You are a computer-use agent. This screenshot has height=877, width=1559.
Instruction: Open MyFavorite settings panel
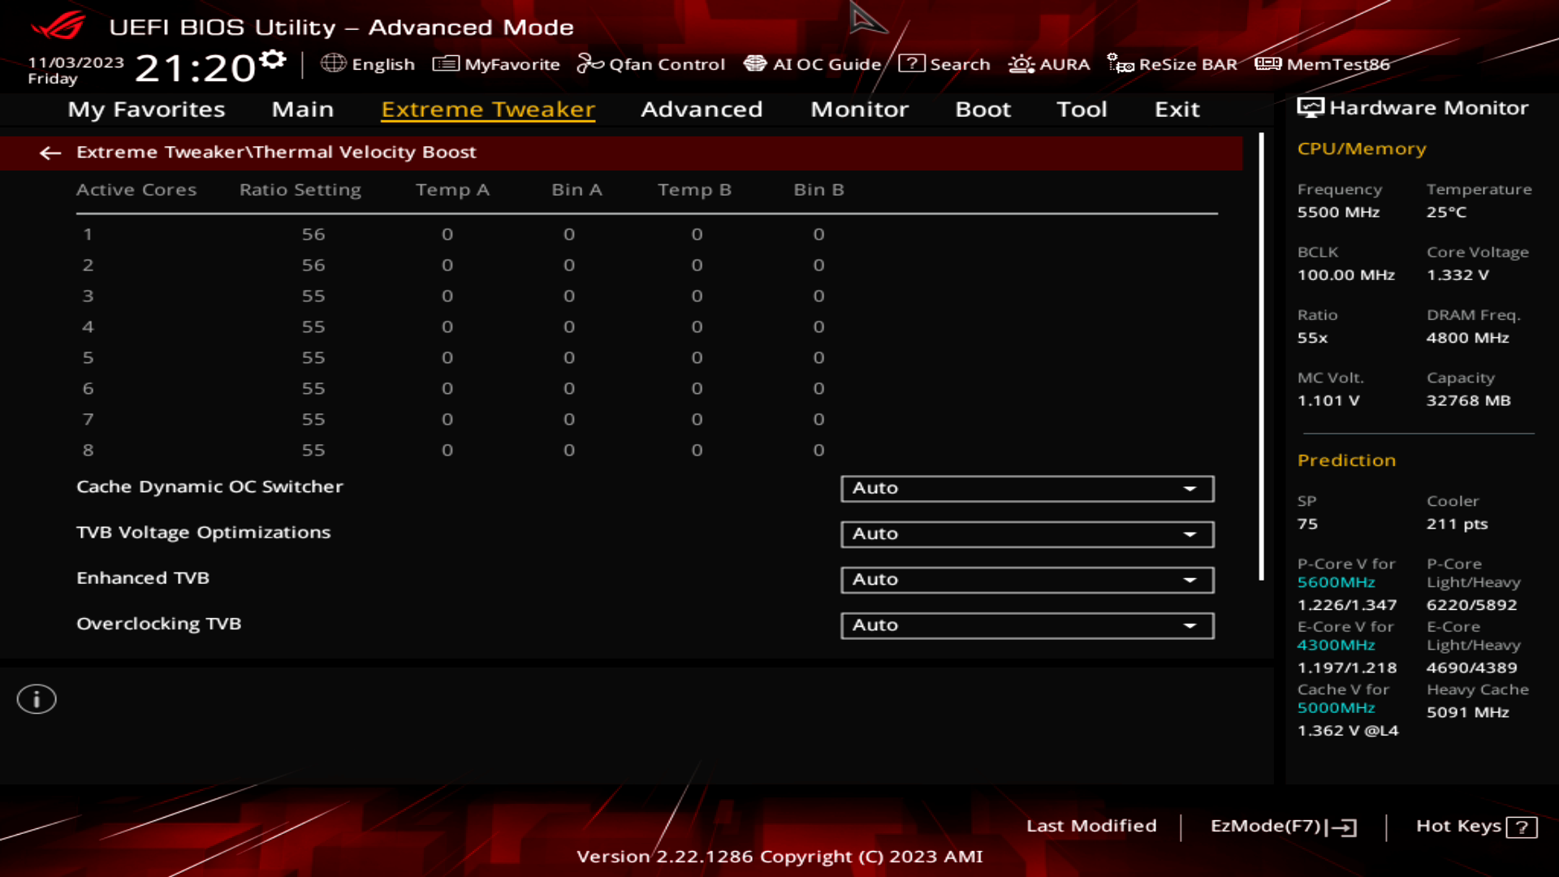[x=497, y=64]
